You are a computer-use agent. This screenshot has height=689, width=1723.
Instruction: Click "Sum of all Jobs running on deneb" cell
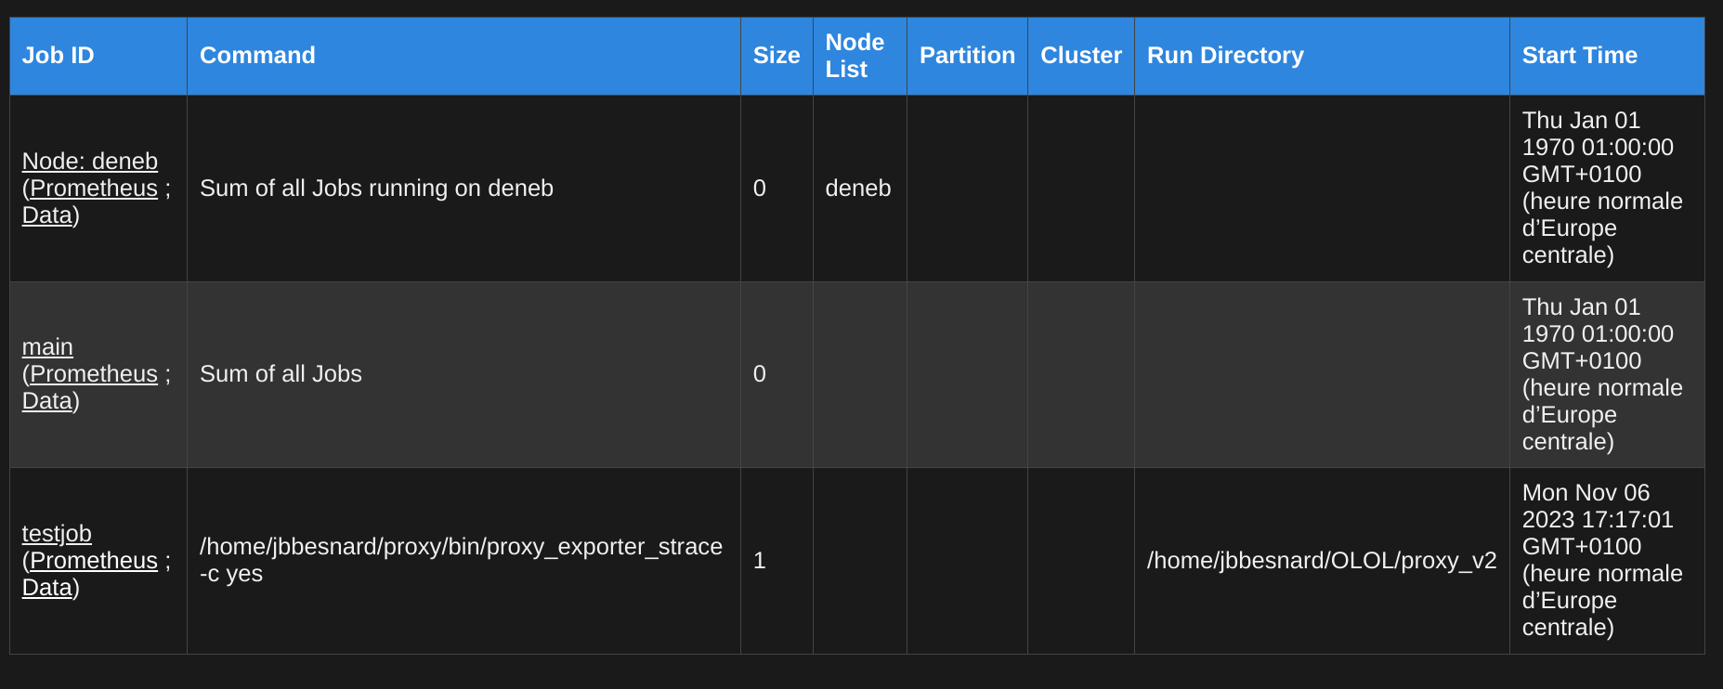[376, 188]
